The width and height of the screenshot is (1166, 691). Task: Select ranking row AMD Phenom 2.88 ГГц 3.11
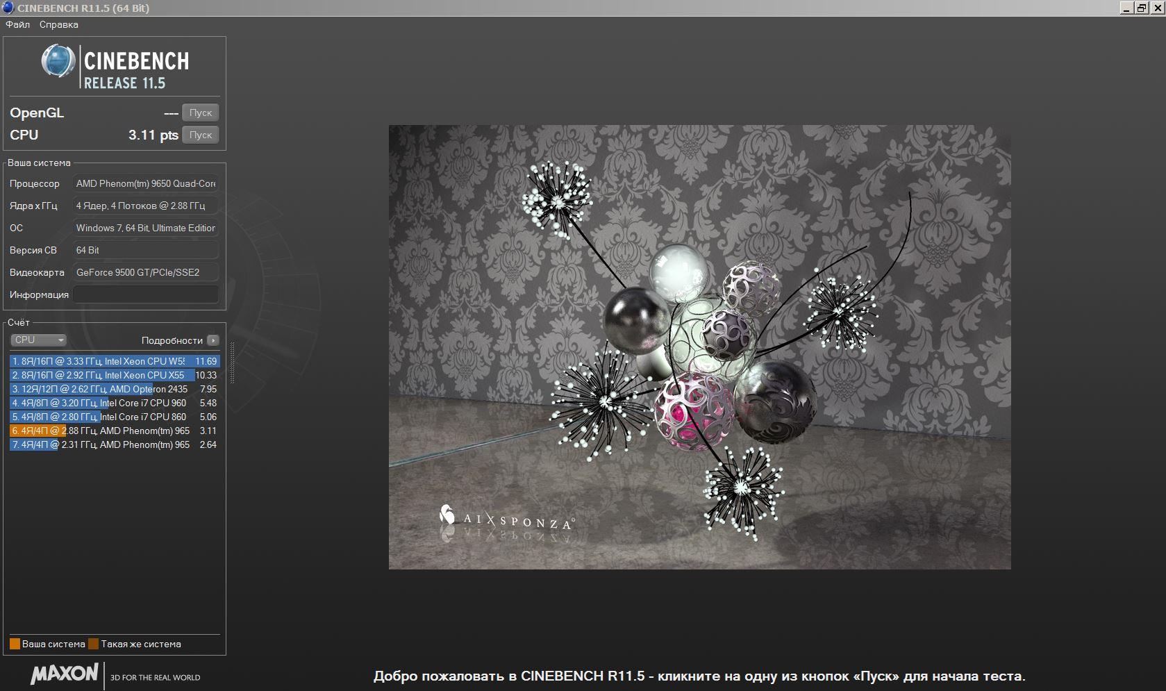click(115, 431)
